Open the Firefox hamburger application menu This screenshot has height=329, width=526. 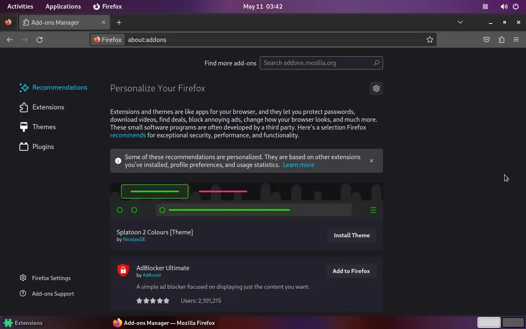516,39
